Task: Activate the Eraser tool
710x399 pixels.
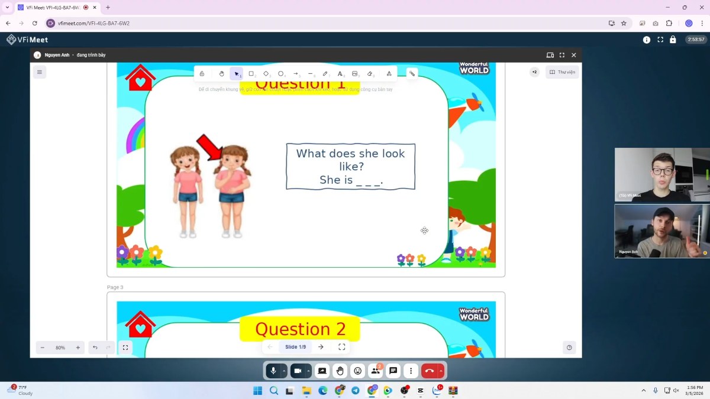Action: coord(370,74)
